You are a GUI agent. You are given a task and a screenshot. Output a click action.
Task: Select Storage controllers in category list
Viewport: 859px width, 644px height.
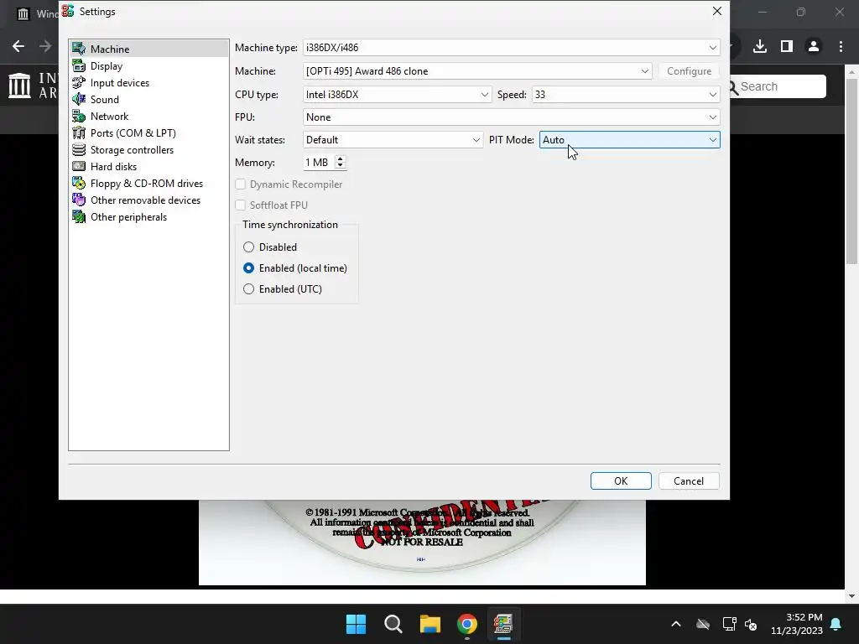point(132,149)
